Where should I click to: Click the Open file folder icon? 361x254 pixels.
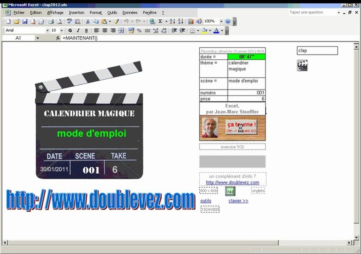click(17, 22)
